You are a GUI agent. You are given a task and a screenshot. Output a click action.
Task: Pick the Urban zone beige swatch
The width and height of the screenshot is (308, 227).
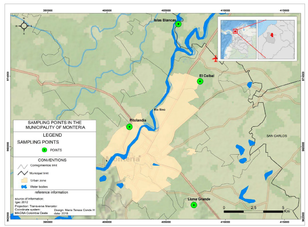pos(23,180)
